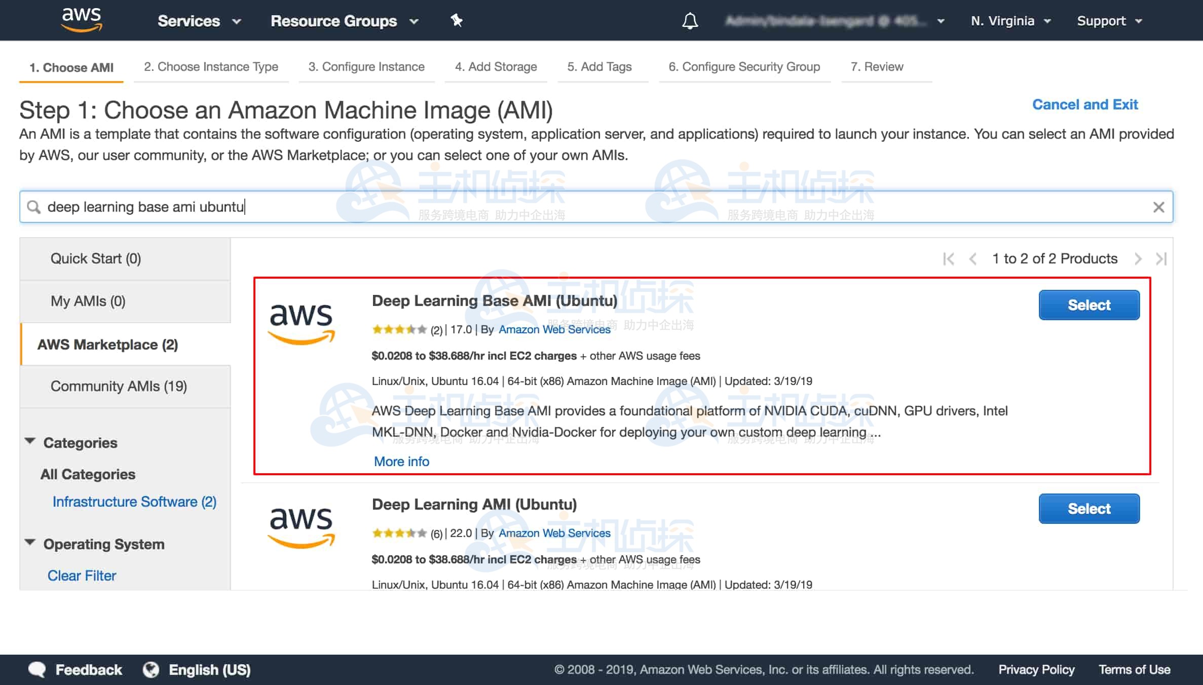Image resolution: width=1203 pixels, height=685 pixels.
Task: Go to the next page of products arrow
Action: pyautogui.click(x=1137, y=258)
